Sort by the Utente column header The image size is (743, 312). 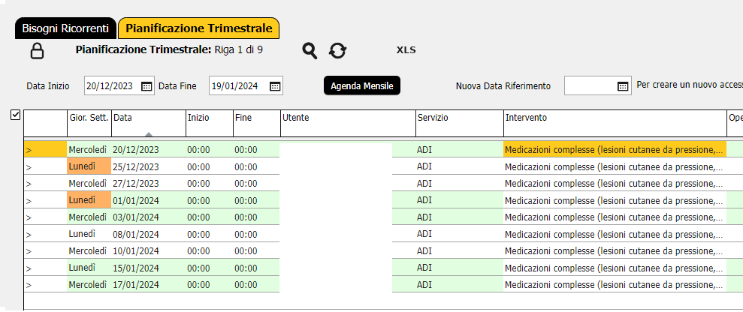tap(348, 124)
